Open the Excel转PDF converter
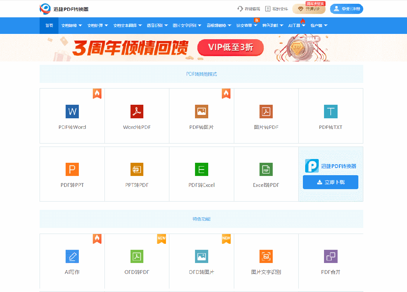The width and height of the screenshot is (407, 292). (266, 174)
